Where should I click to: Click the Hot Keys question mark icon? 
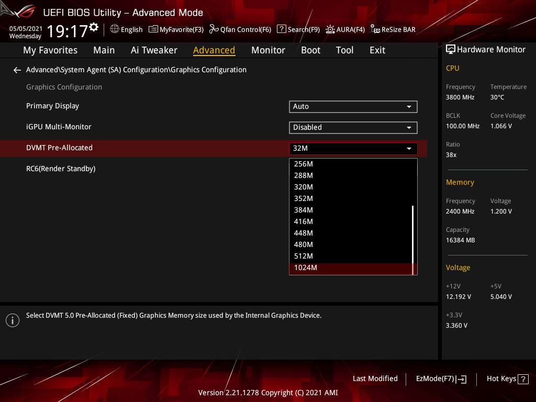tap(523, 379)
